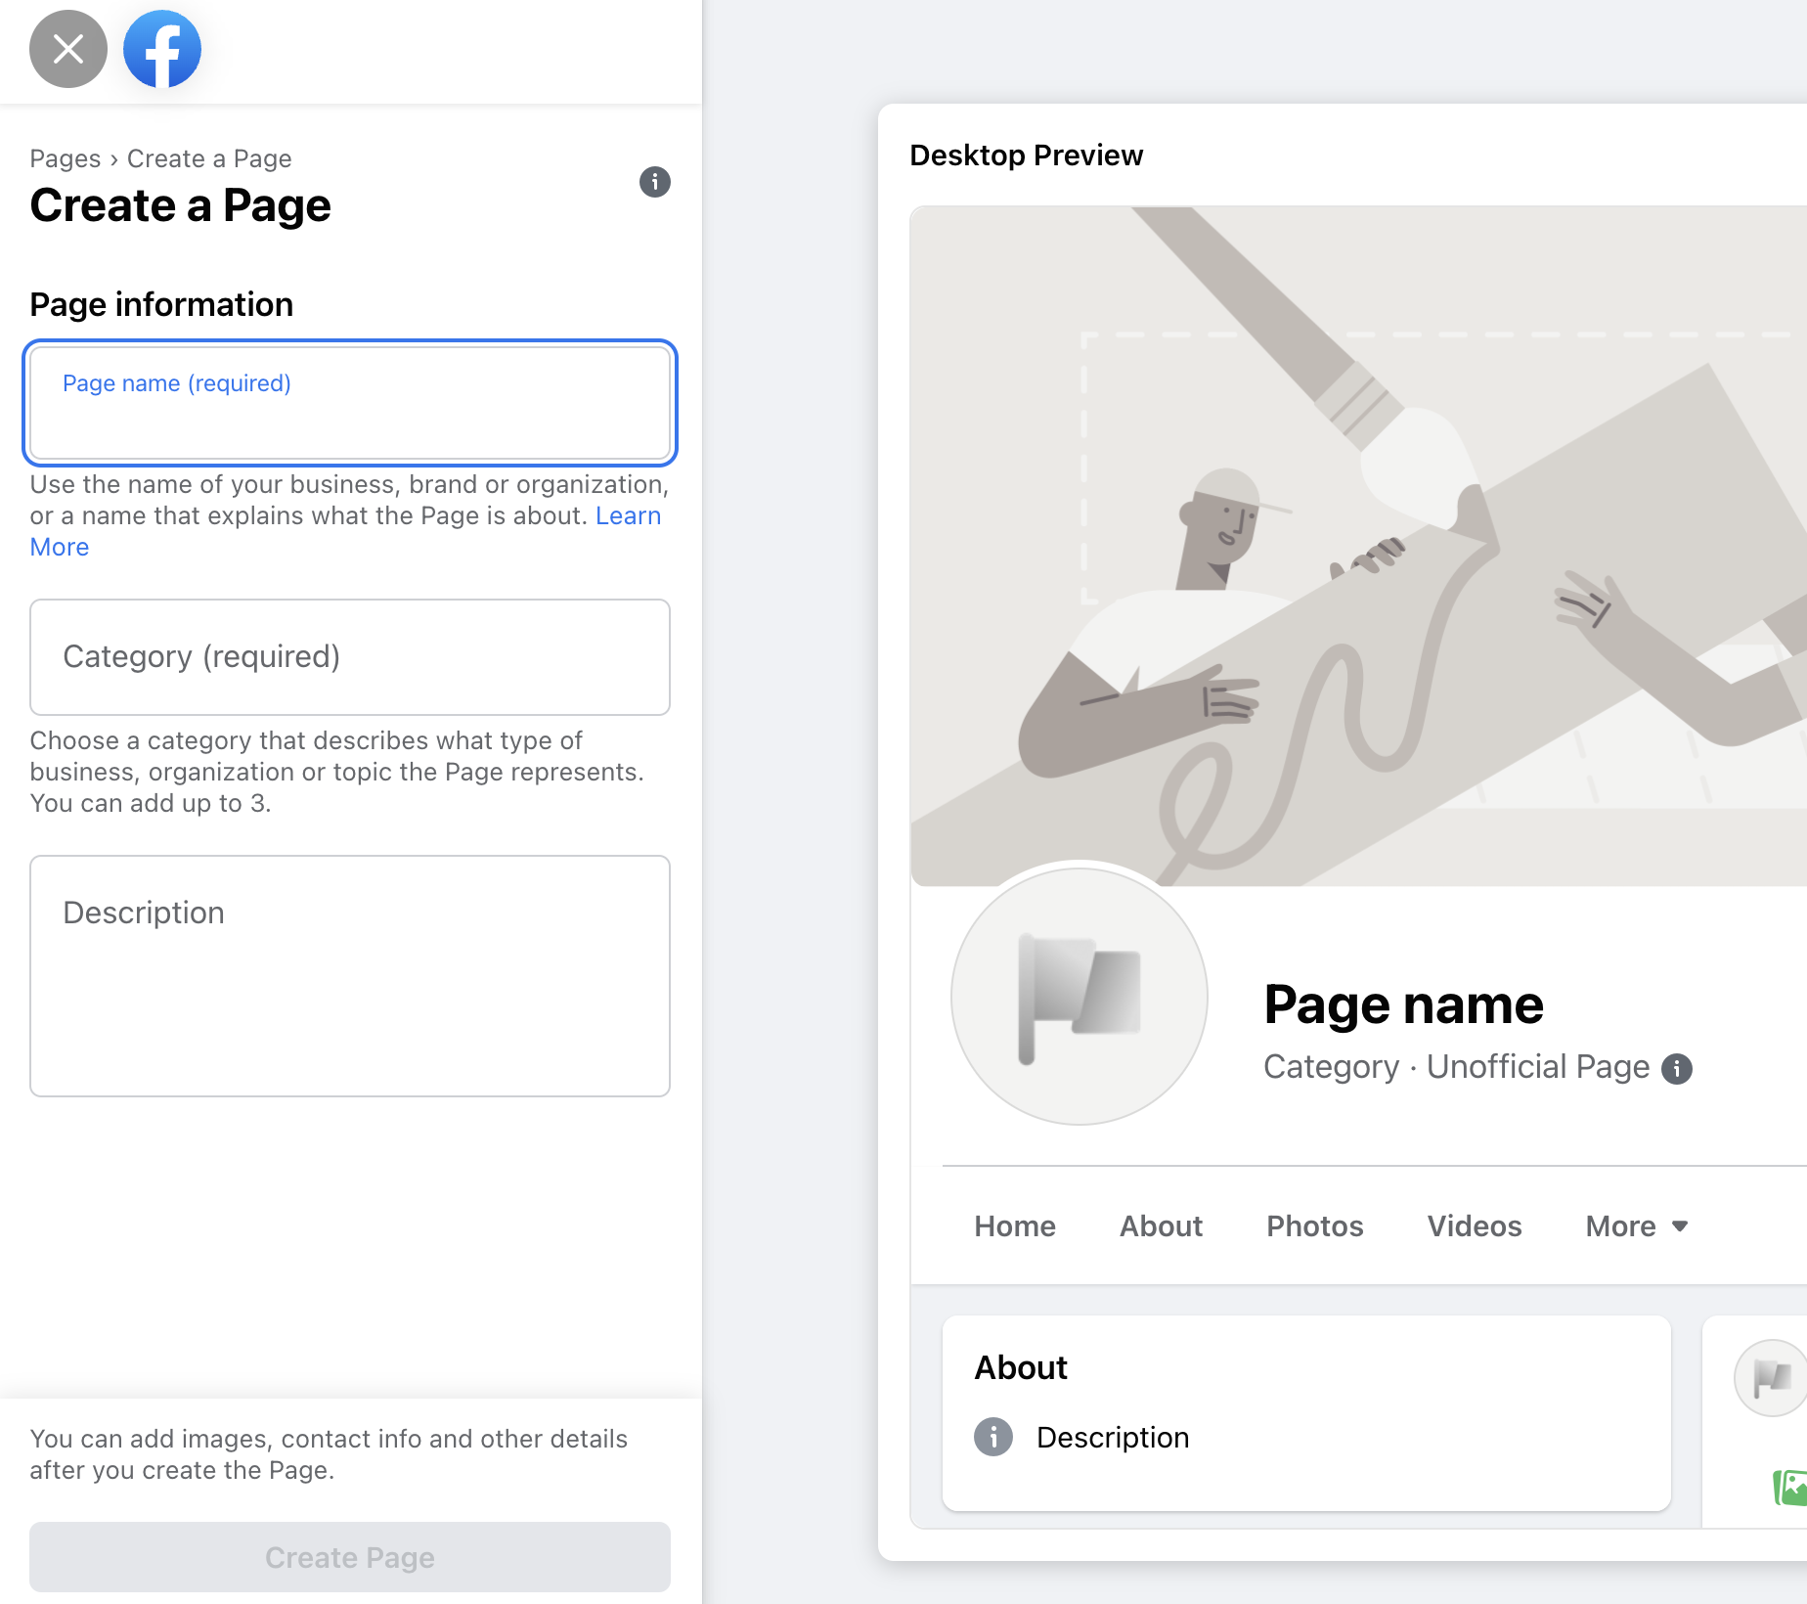Open the Category (required) combo box
Image resolution: width=1807 pixels, height=1604 pixels.
pyautogui.click(x=350, y=657)
